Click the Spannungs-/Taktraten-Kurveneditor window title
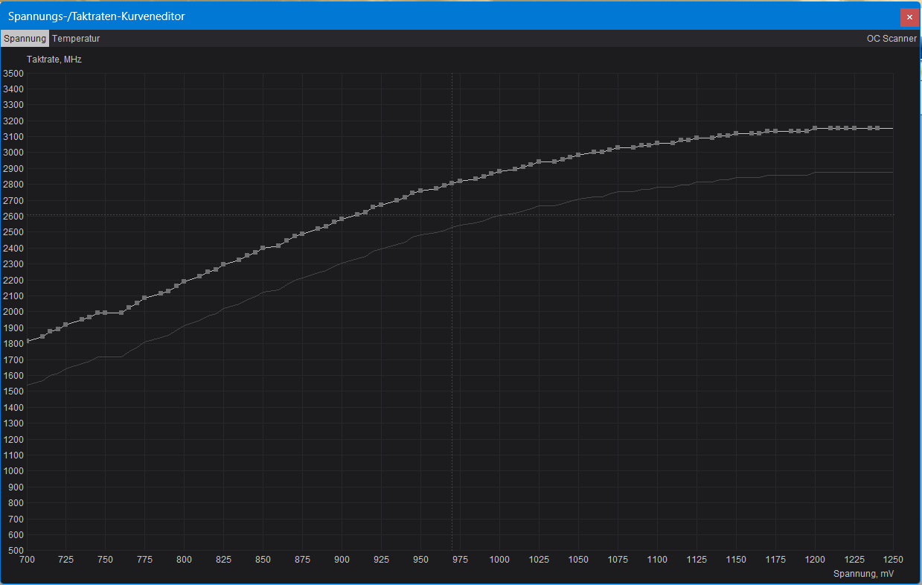 (97, 16)
